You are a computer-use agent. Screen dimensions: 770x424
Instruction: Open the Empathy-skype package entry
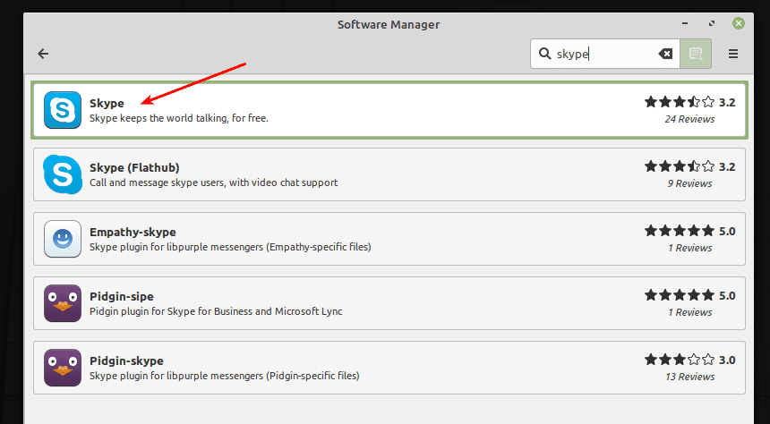click(x=133, y=232)
